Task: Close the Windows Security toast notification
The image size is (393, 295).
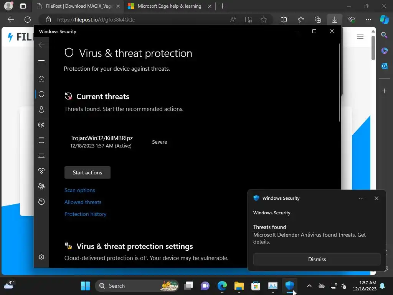Action: pyautogui.click(x=376, y=198)
